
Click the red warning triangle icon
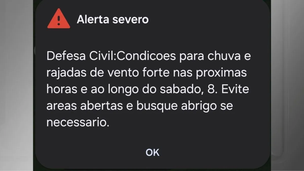(x=59, y=19)
